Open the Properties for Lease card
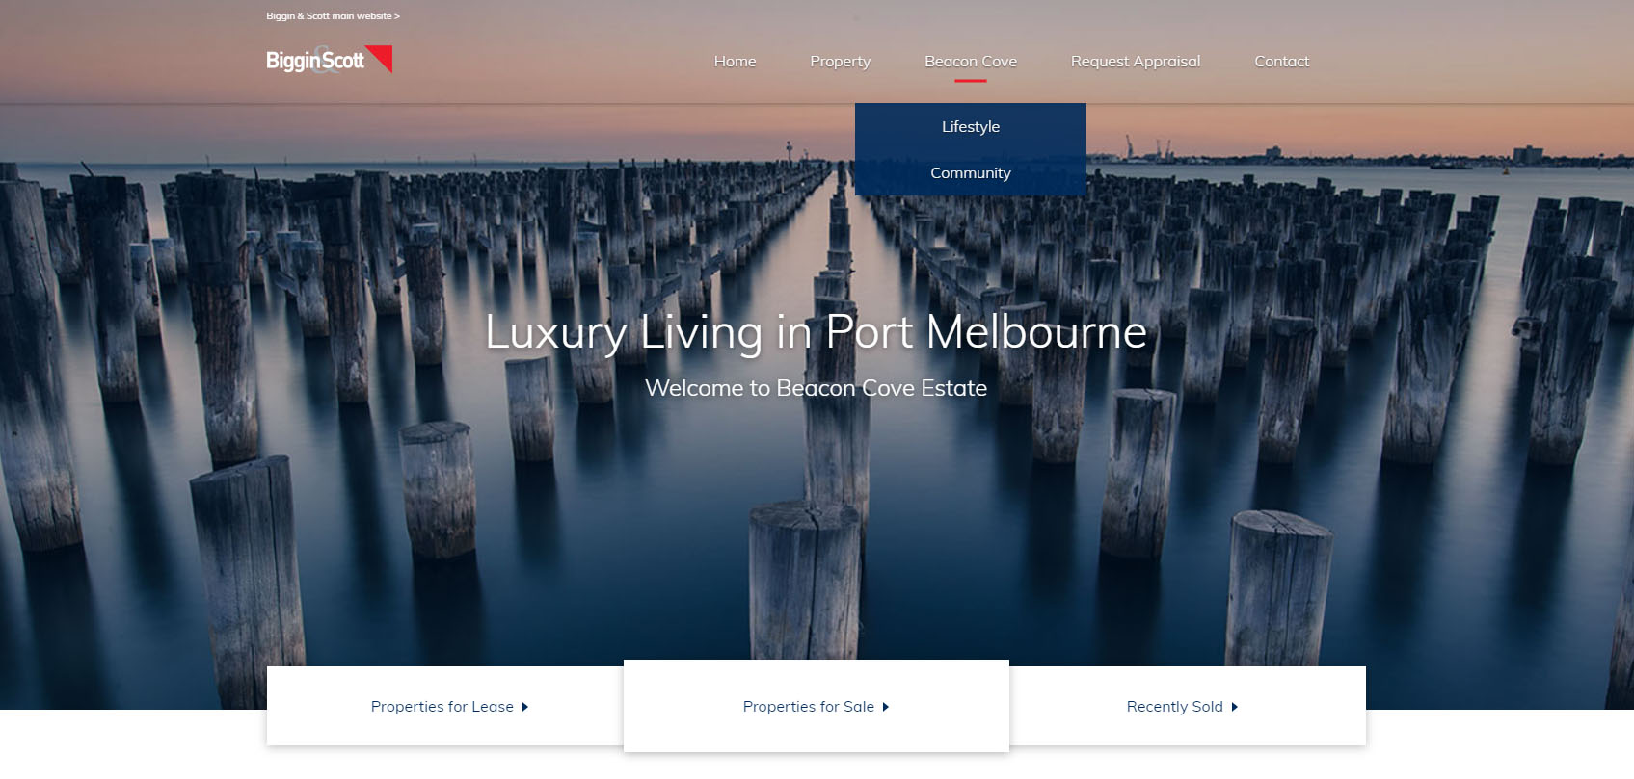The image size is (1634, 779). tap(445, 706)
